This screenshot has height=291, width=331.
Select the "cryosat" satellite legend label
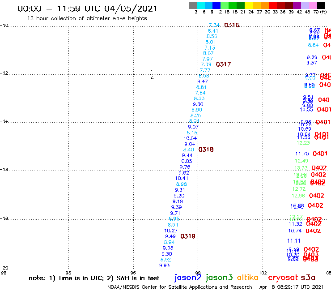click(283, 278)
